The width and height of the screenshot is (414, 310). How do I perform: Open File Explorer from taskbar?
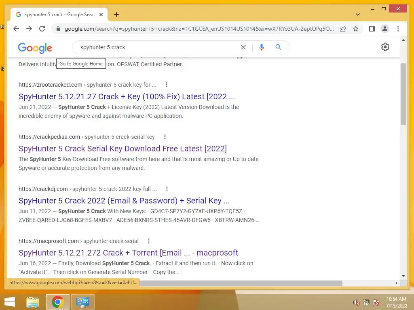[32, 302]
